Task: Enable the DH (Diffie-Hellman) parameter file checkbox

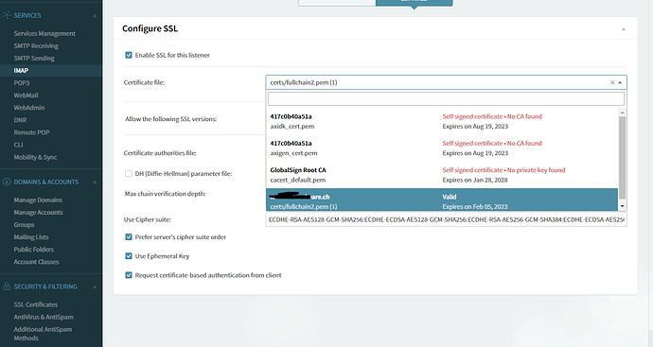Action: point(129,174)
